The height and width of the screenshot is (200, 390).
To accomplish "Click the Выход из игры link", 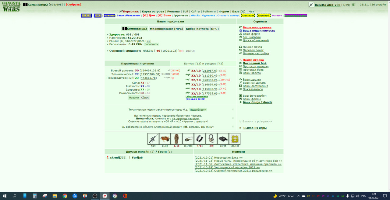I will [255, 128].
